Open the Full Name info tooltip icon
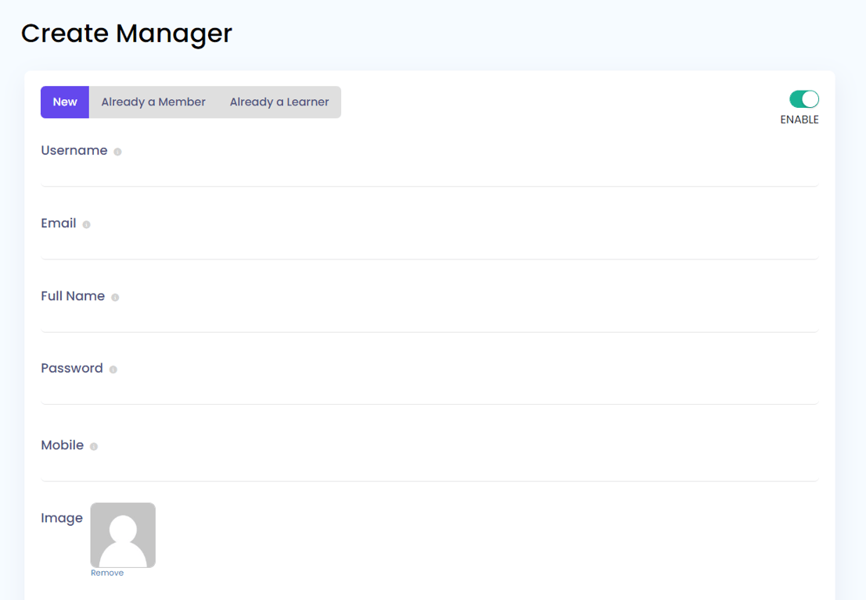Image resolution: width=866 pixels, height=600 pixels. pyautogui.click(x=115, y=297)
